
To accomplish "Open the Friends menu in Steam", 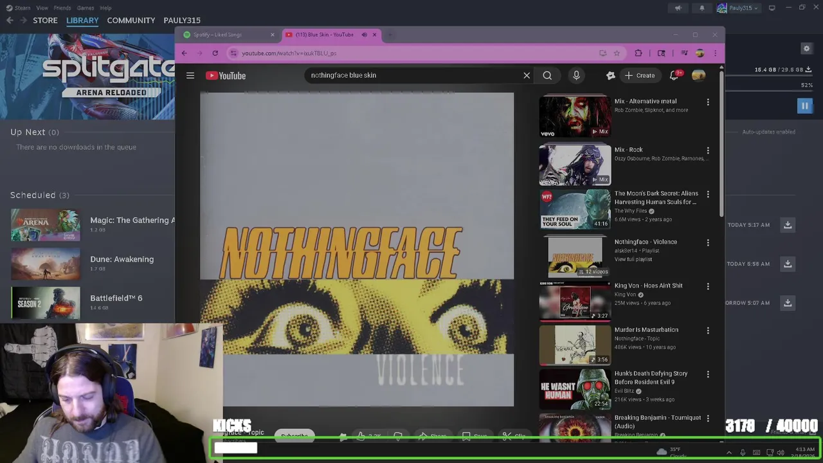I will click(62, 8).
